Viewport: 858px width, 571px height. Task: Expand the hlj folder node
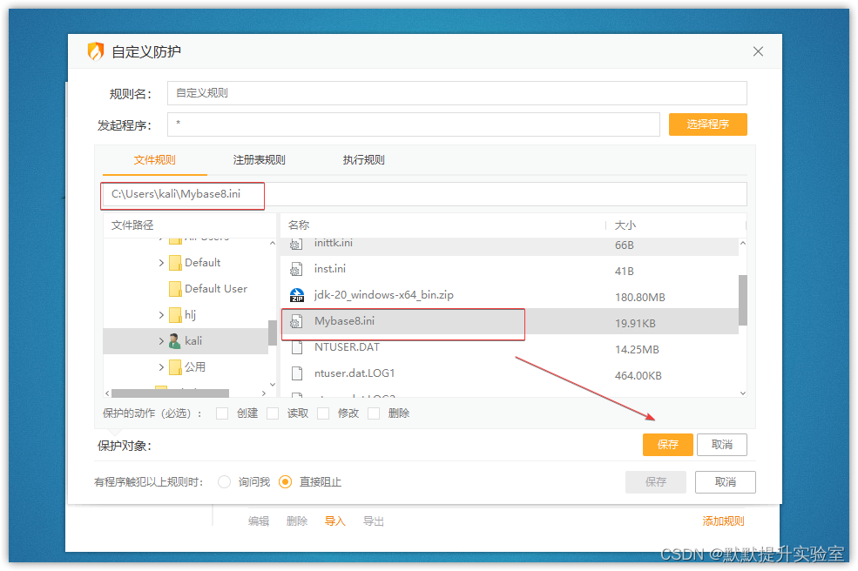[161, 315]
